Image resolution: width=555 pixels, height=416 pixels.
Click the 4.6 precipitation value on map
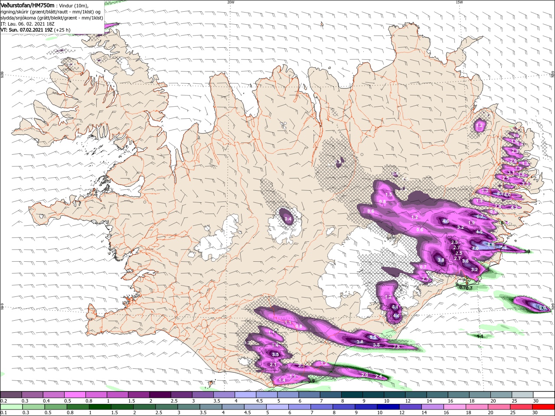pos(446,221)
